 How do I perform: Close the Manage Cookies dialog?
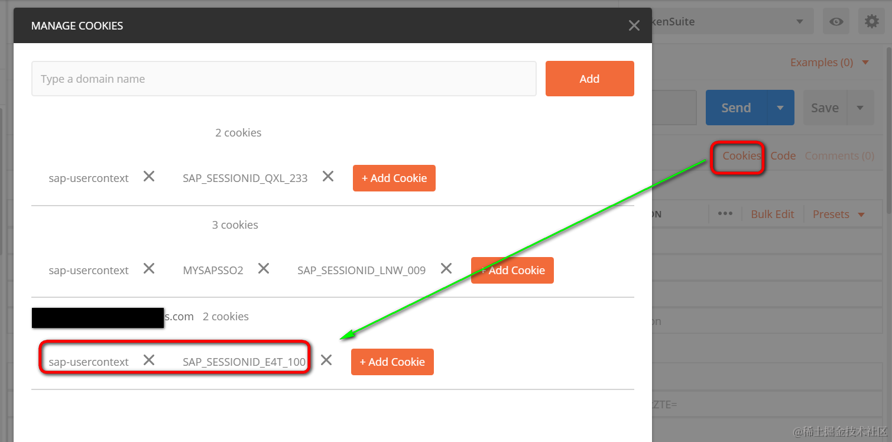tap(634, 25)
